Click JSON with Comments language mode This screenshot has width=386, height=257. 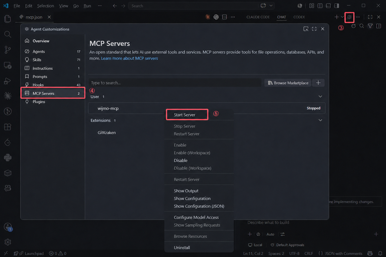pyautogui.click(x=344, y=253)
